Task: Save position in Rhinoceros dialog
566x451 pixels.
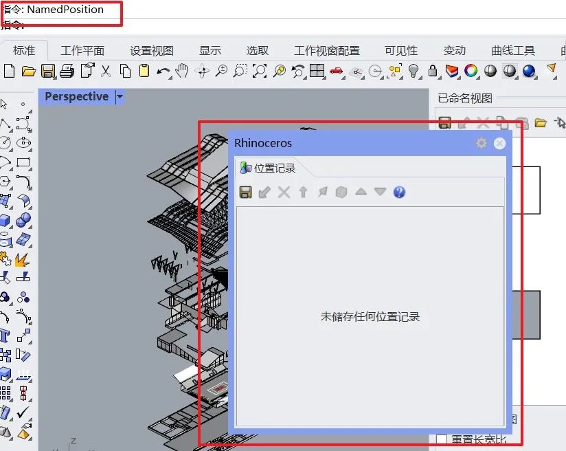Action: click(245, 192)
